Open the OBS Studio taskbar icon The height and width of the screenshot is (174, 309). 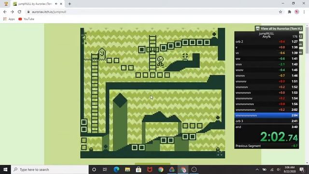194,170
